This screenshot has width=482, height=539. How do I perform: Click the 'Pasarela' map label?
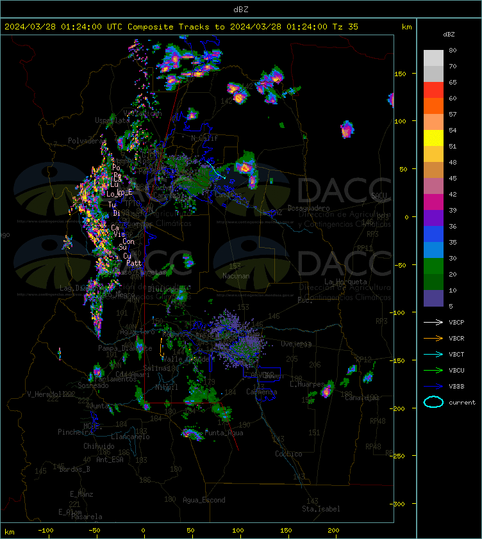(87, 517)
